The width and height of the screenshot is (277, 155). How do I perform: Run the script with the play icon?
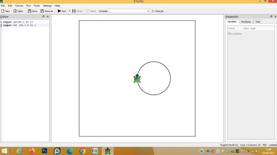pyautogui.click(x=60, y=11)
